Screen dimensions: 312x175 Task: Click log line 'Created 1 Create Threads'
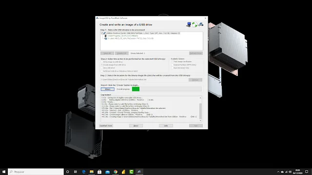click(x=126, y=112)
